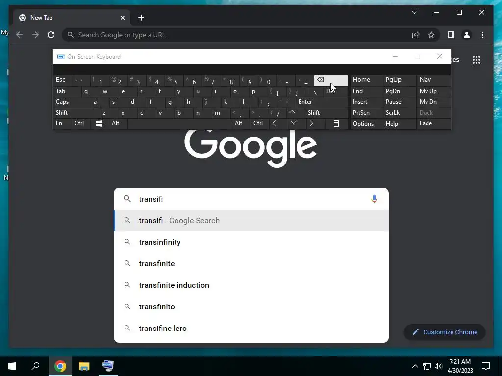502x376 pixels.
Task: Open the Chrome profile avatar icon
Action: [x=467, y=35]
